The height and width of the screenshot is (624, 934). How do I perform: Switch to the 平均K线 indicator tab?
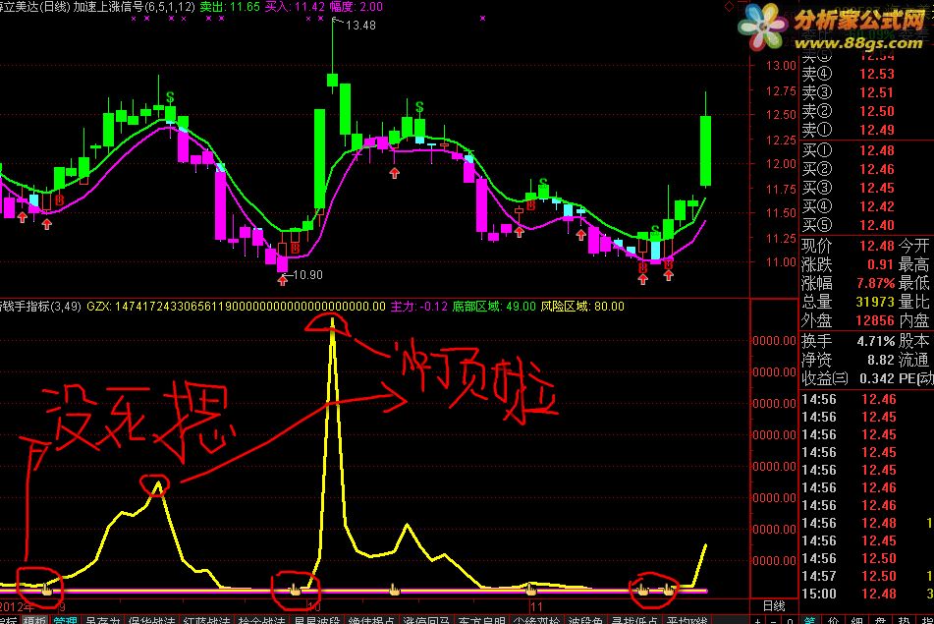(x=687, y=620)
